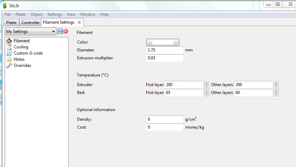This screenshot has height=167, width=296.
Task: Decrease Bed Other layers temperature
Action: coord(276,94)
